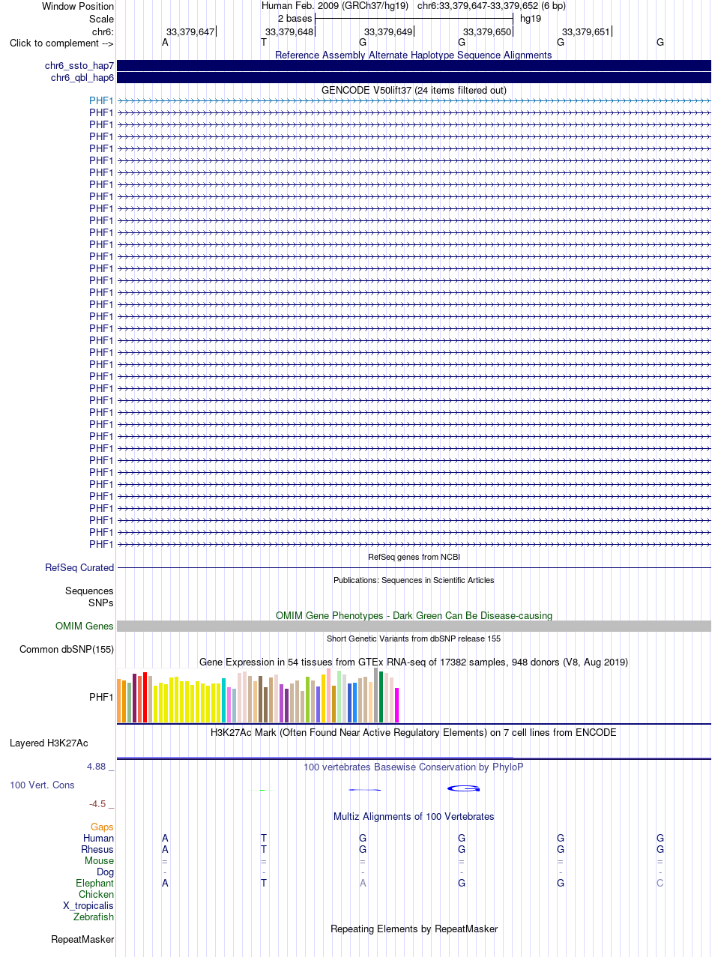
Task: Click the Layered H3K27Ac track label
Action: coord(49,743)
